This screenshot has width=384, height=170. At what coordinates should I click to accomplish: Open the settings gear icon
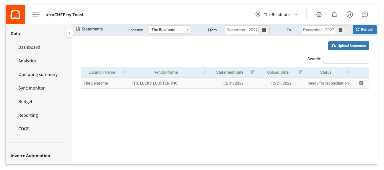[x=319, y=14]
